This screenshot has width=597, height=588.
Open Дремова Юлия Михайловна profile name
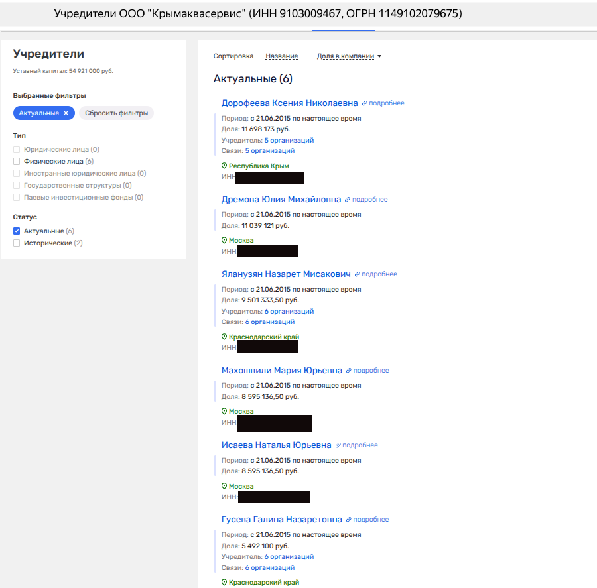tap(281, 200)
